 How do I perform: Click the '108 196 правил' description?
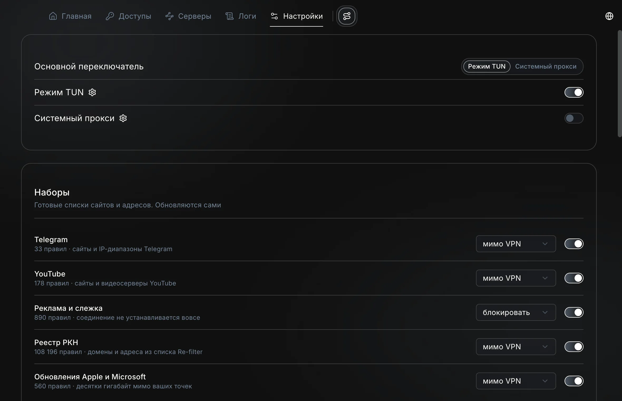[x=118, y=352]
